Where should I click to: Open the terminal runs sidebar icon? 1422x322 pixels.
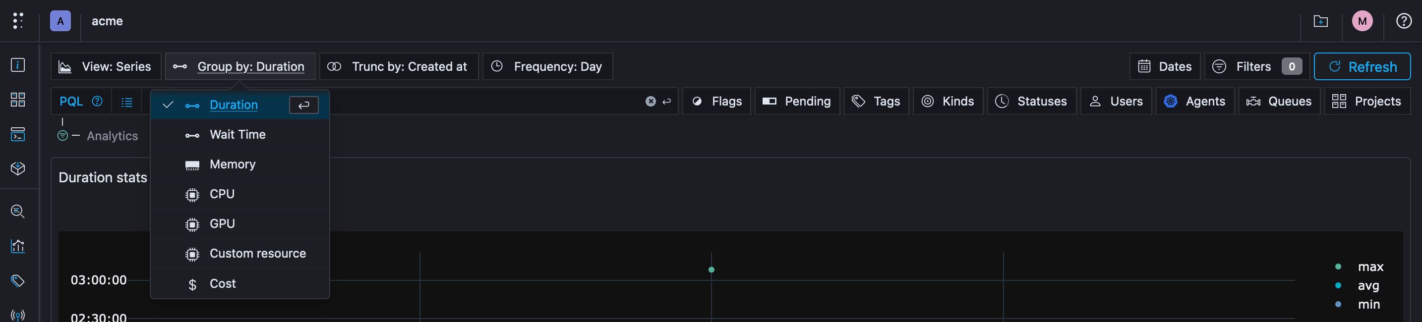tap(18, 134)
